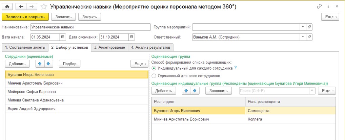Focus the Дата начала date field
The height and width of the screenshot is (140, 345).
click(45, 37)
